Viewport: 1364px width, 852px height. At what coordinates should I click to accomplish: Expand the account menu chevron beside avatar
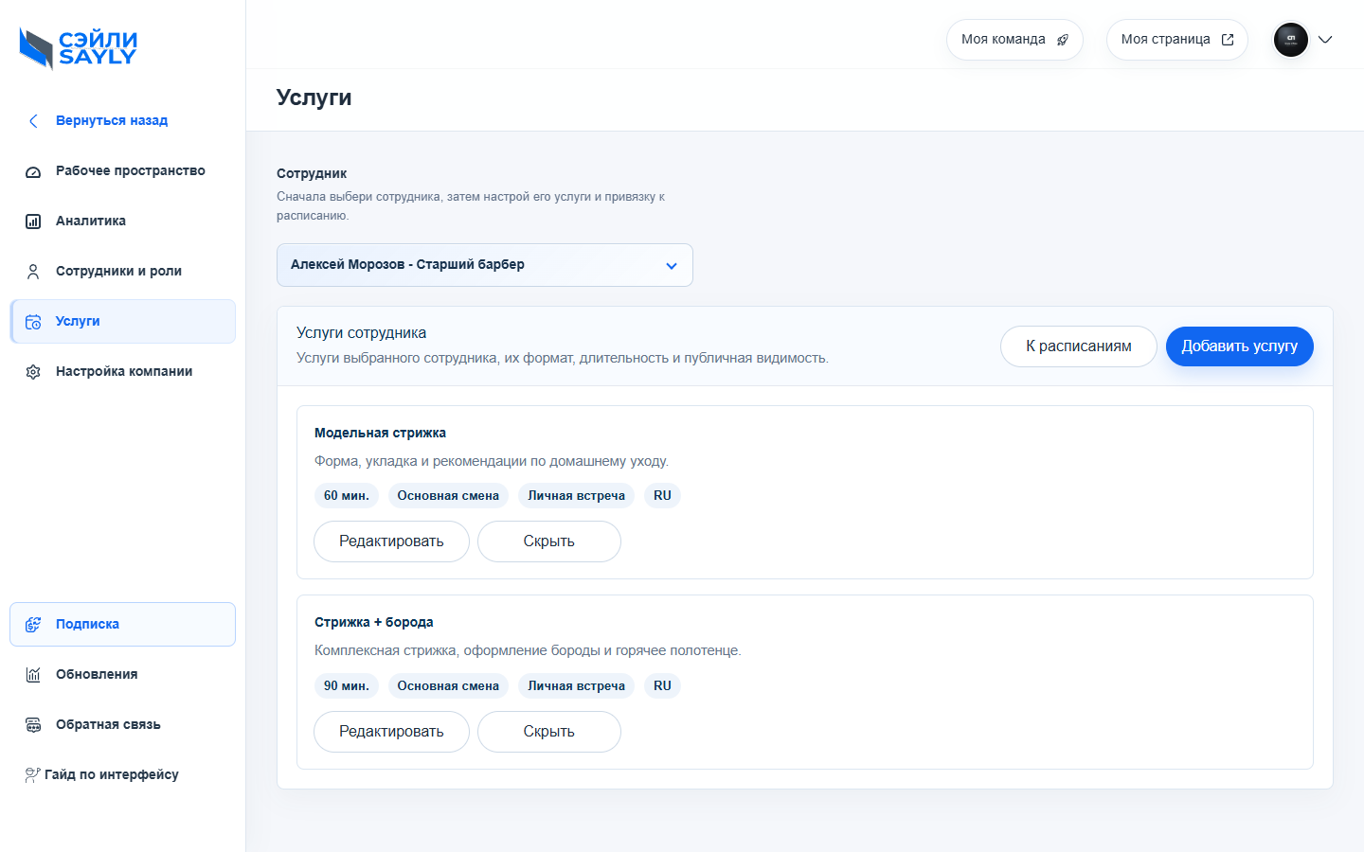point(1325,40)
